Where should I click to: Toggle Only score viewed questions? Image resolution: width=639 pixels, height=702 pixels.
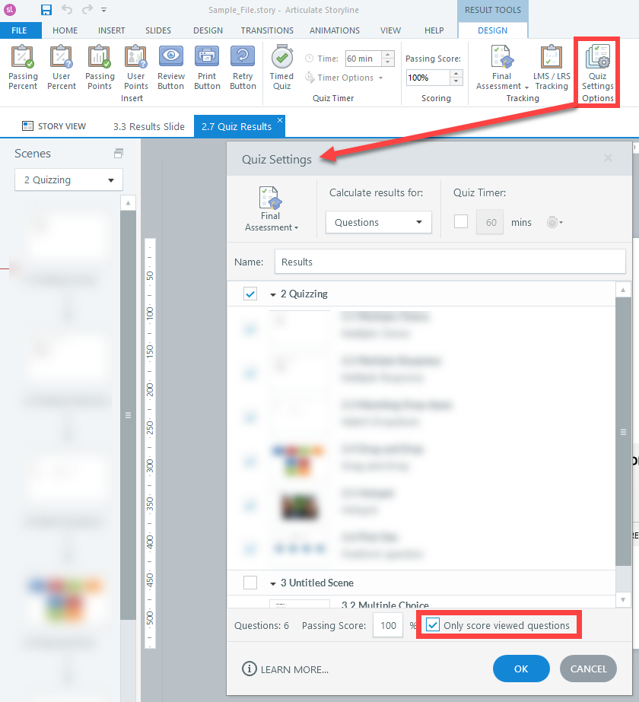[433, 624]
